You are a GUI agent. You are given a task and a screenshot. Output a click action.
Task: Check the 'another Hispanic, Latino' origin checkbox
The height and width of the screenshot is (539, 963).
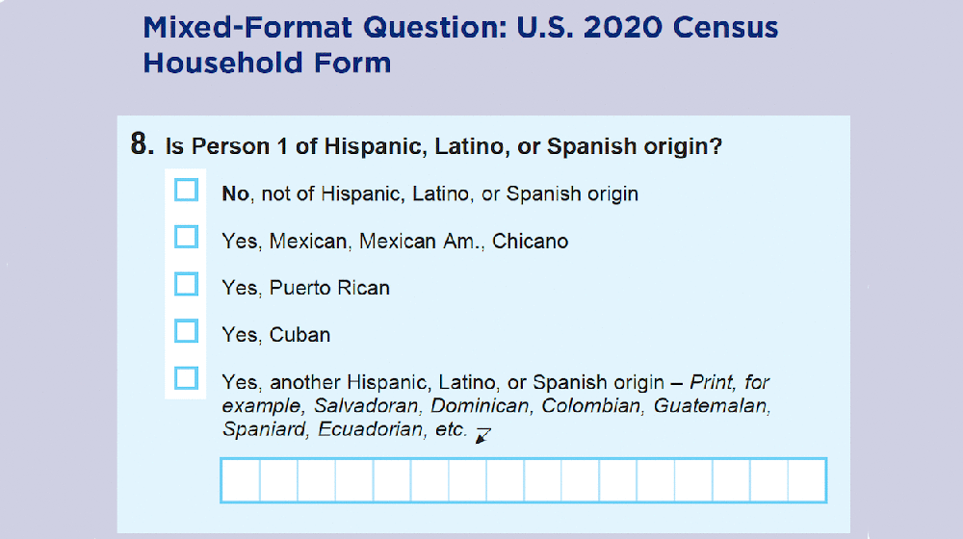[x=186, y=378]
